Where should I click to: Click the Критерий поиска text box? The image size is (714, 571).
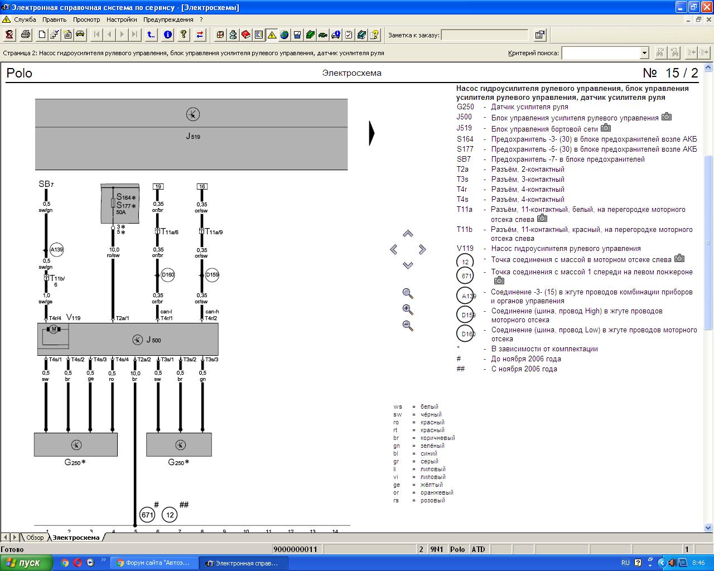pyautogui.click(x=601, y=53)
